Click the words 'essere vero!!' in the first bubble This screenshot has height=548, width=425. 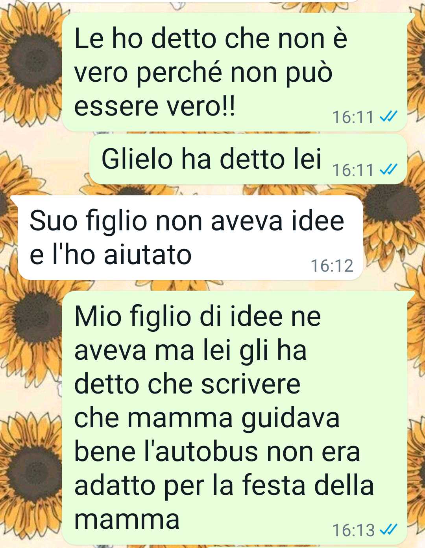[155, 106]
